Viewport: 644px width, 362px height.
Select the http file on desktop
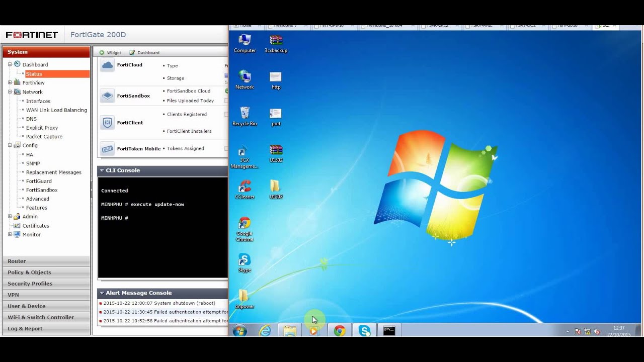[x=276, y=80]
